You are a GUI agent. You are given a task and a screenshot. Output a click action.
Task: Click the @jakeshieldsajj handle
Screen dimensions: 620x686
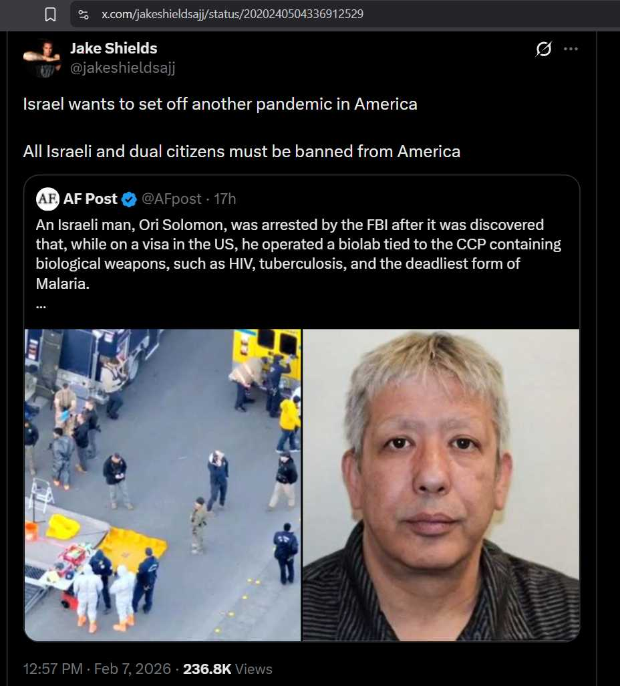click(x=123, y=68)
